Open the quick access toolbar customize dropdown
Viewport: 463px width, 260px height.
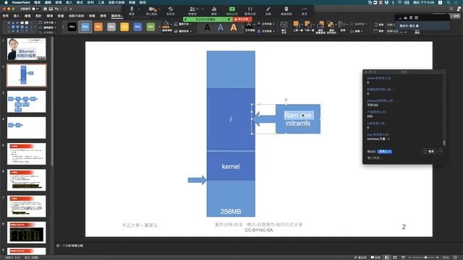tap(71, 9)
